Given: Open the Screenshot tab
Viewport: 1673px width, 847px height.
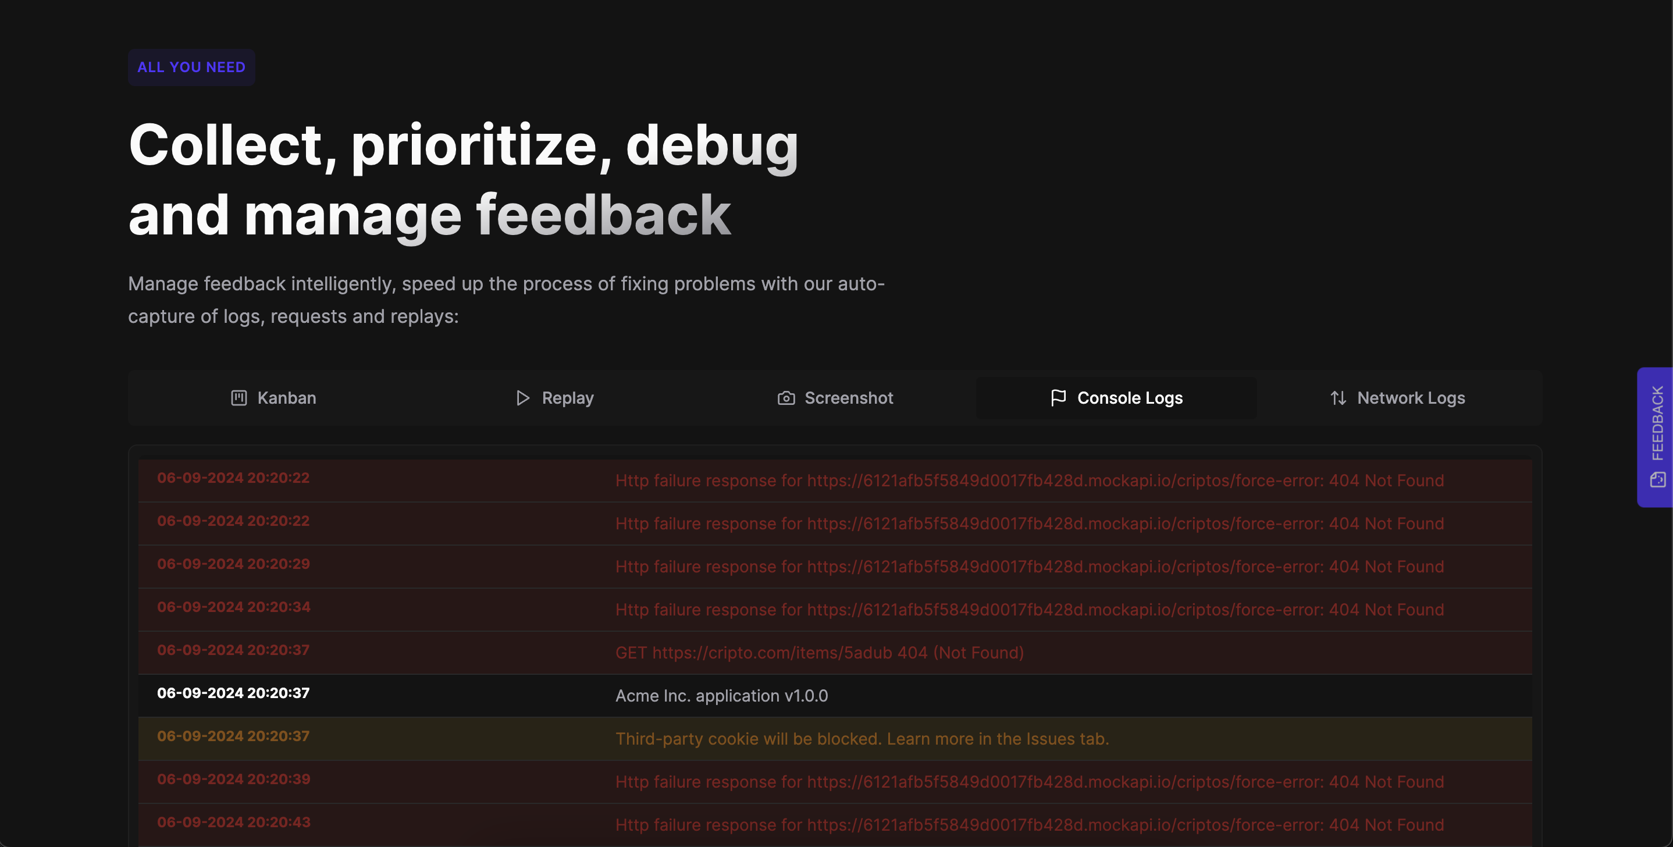Looking at the screenshot, I should click(835, 397).
